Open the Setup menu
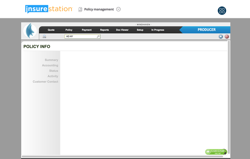 pos(140,30)
